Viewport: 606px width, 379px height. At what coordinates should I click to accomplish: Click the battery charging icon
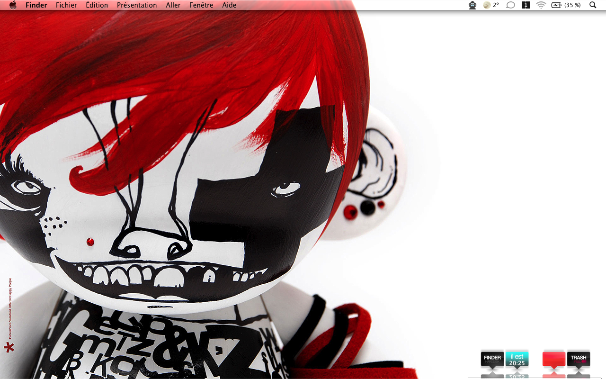(556, 5)
